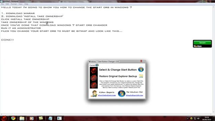The width and height of the screenshot is (215, 121).
Task: Open the Edit menu in Notepad
Action: (7, 4)
